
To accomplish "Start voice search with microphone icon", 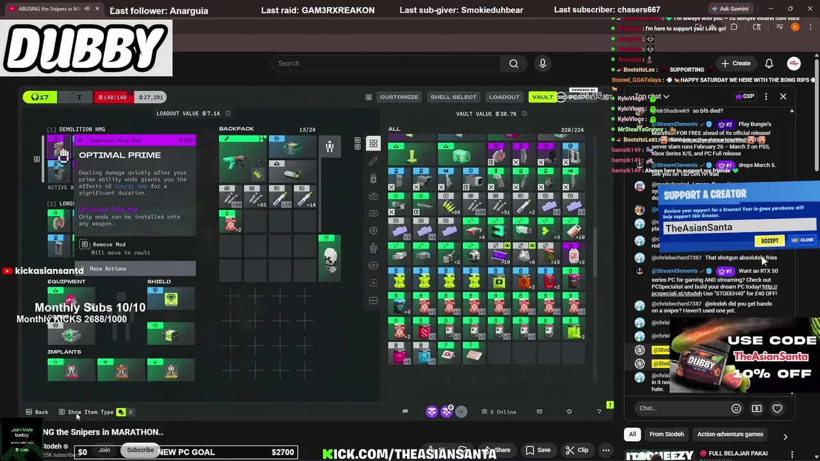I will coord(543,63).
